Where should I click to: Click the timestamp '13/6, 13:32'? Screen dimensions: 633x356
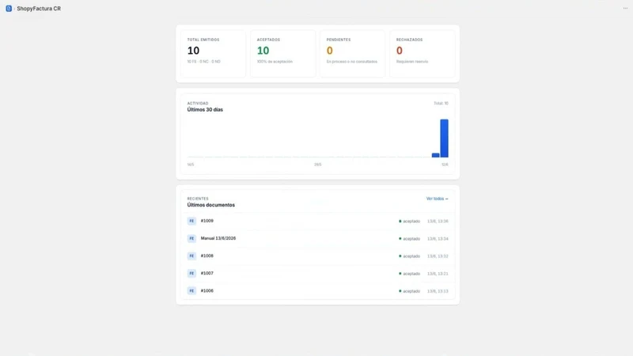(438, 256)
